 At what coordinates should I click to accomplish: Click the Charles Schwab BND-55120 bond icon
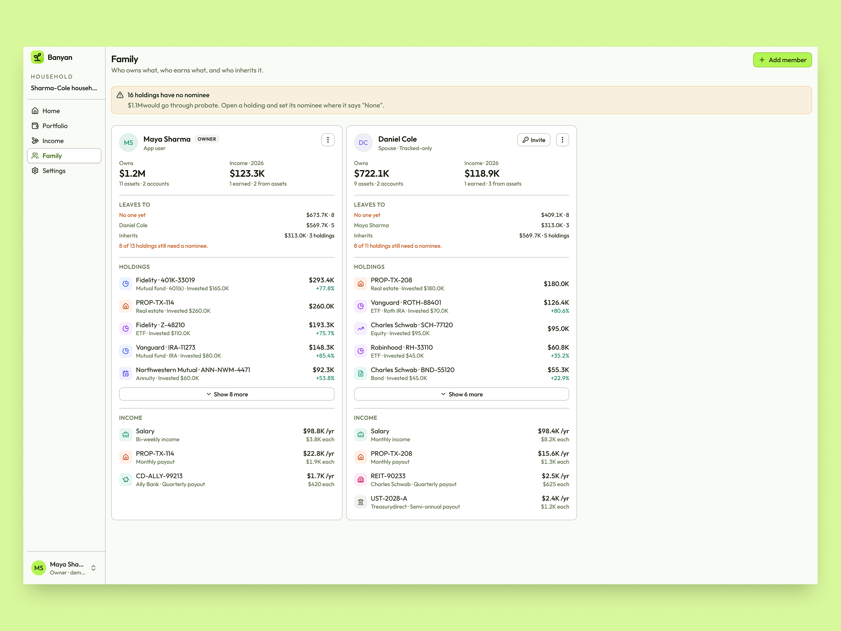point(361,373)
